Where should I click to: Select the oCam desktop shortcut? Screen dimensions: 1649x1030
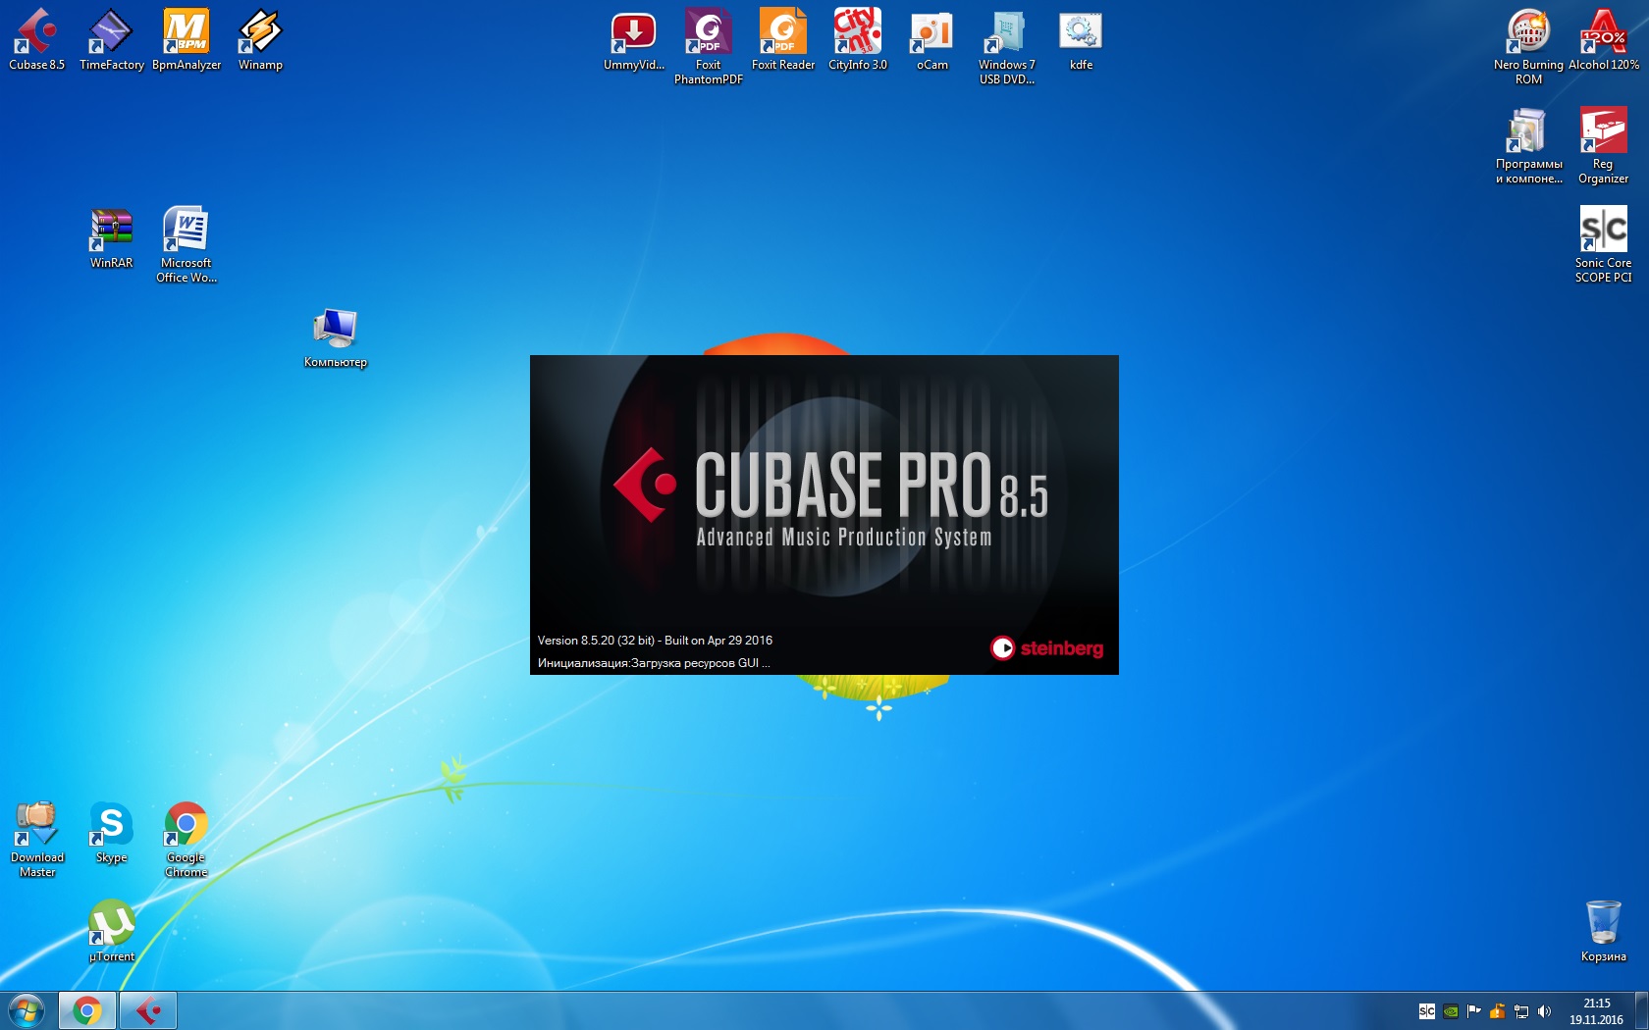[932, 39]
